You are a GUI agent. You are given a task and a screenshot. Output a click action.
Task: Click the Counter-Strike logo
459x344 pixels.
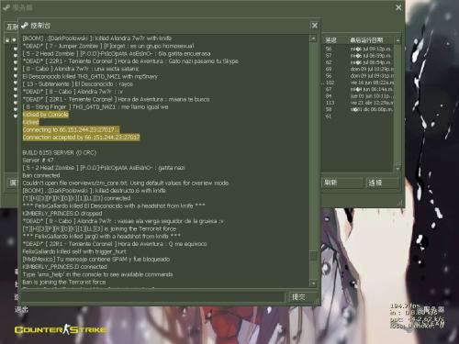click(61, 329)
